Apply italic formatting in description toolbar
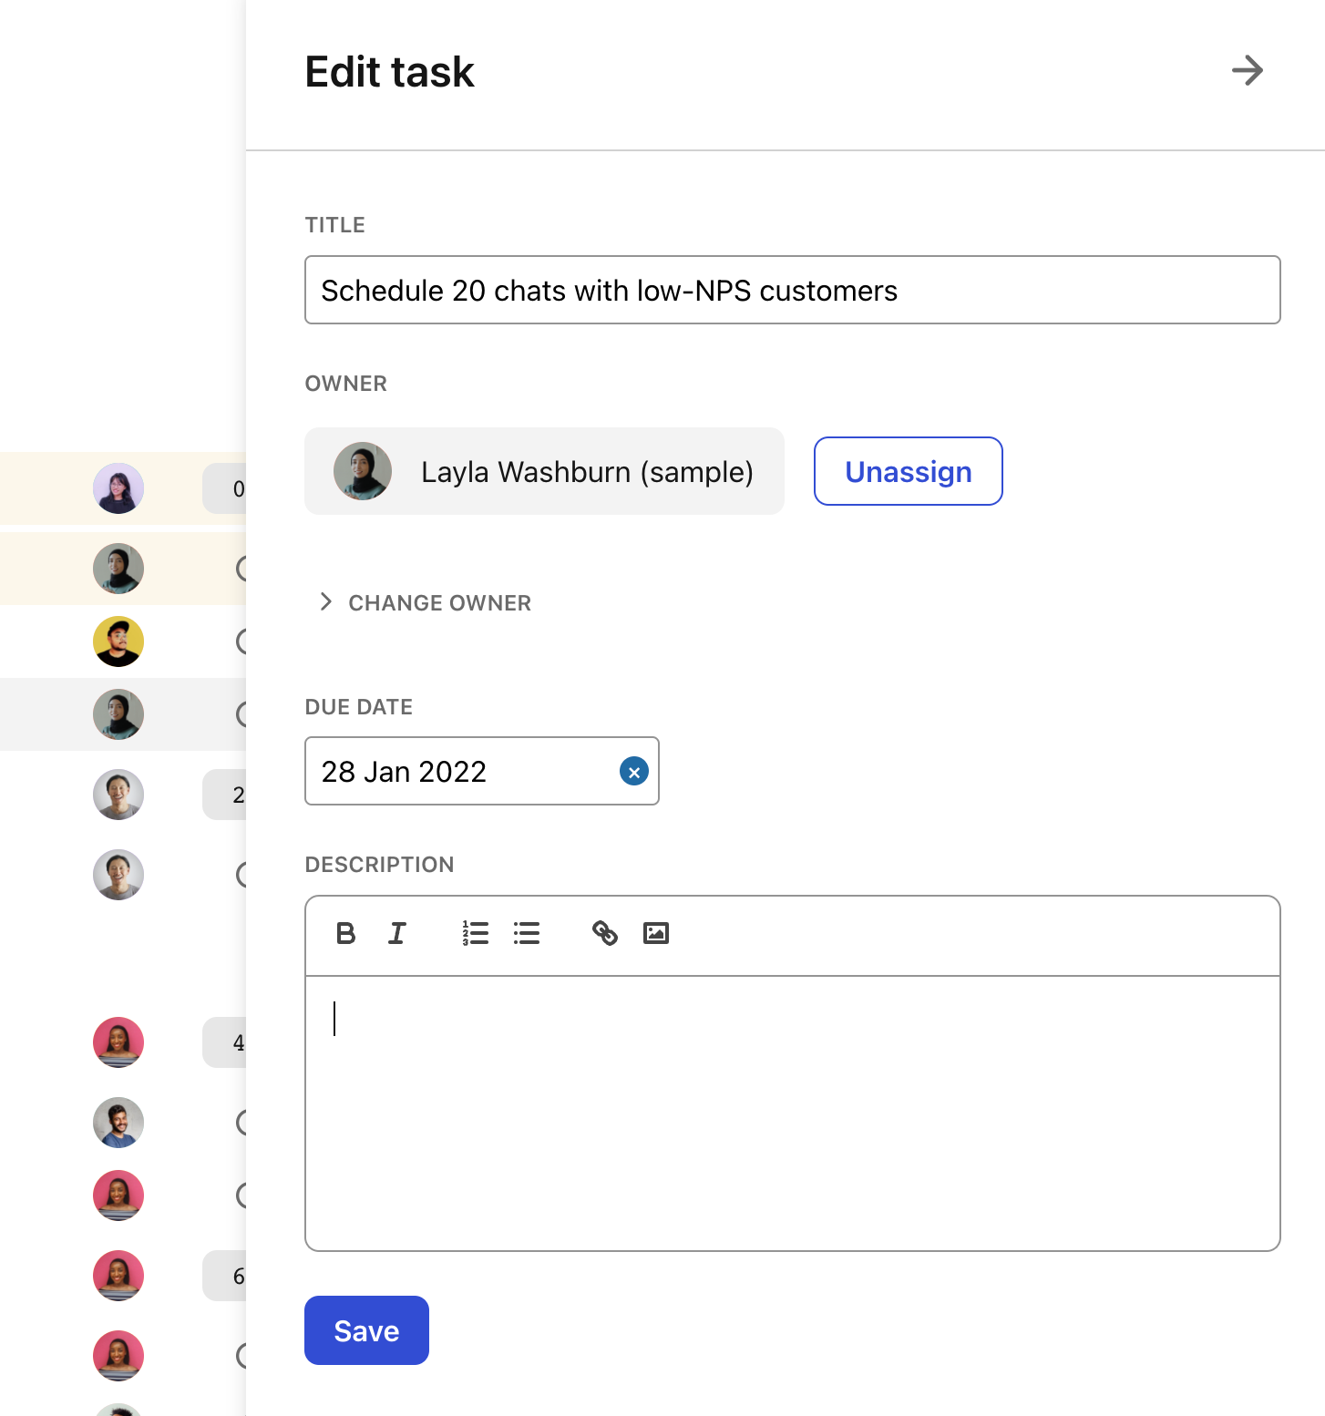 397,933
